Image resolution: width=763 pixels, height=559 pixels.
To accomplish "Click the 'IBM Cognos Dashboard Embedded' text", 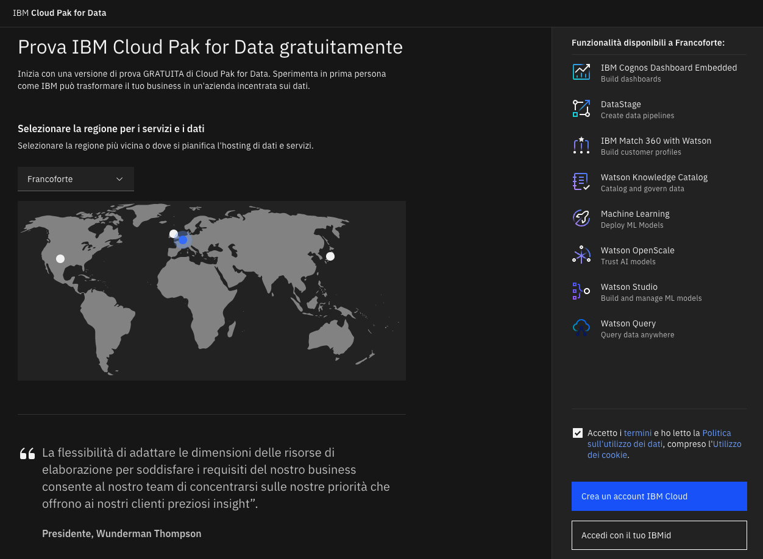I will [669, 68].
